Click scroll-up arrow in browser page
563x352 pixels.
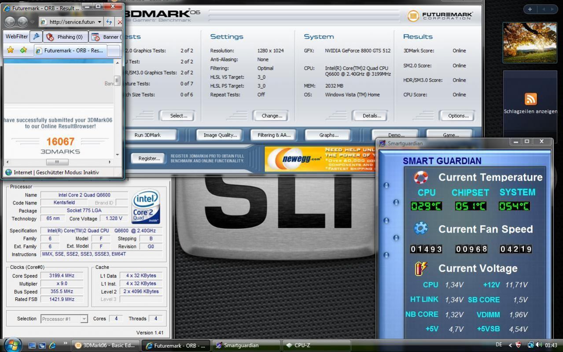[x=117, y=63]
